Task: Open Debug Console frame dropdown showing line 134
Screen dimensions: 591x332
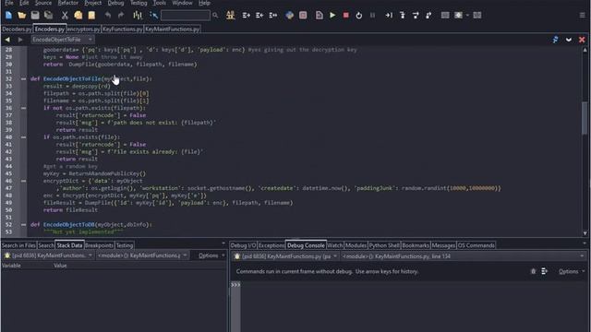Action: point(463,256)
